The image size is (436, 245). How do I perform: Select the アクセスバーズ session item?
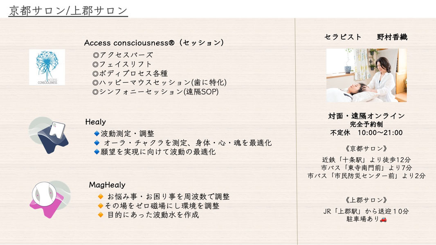point(123,55)
